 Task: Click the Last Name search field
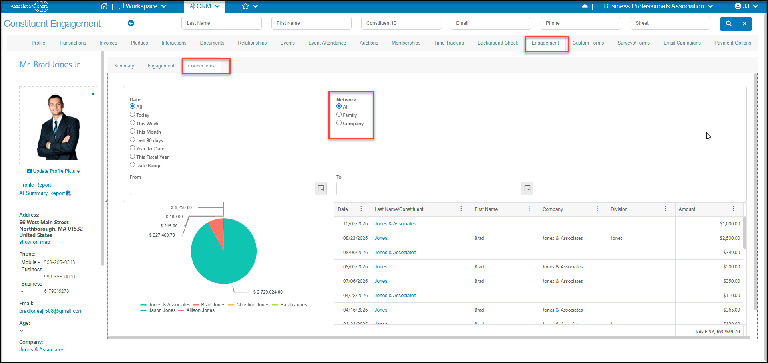coord(221,23)
